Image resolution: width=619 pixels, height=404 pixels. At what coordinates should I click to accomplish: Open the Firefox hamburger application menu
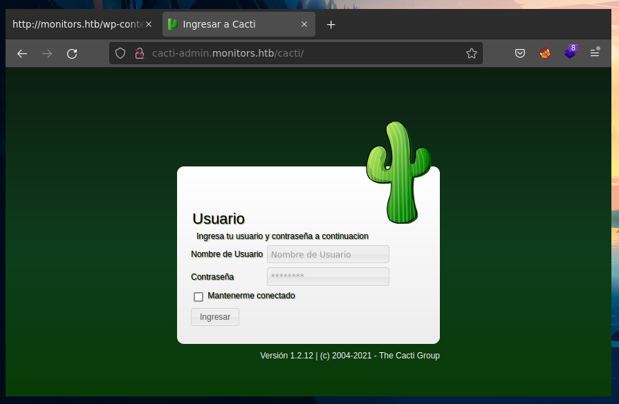595,53
